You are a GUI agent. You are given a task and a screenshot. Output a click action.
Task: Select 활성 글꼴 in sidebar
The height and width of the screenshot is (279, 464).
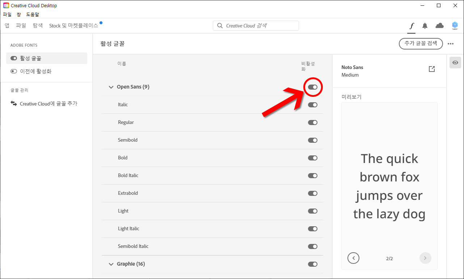[x=47, y=58]
